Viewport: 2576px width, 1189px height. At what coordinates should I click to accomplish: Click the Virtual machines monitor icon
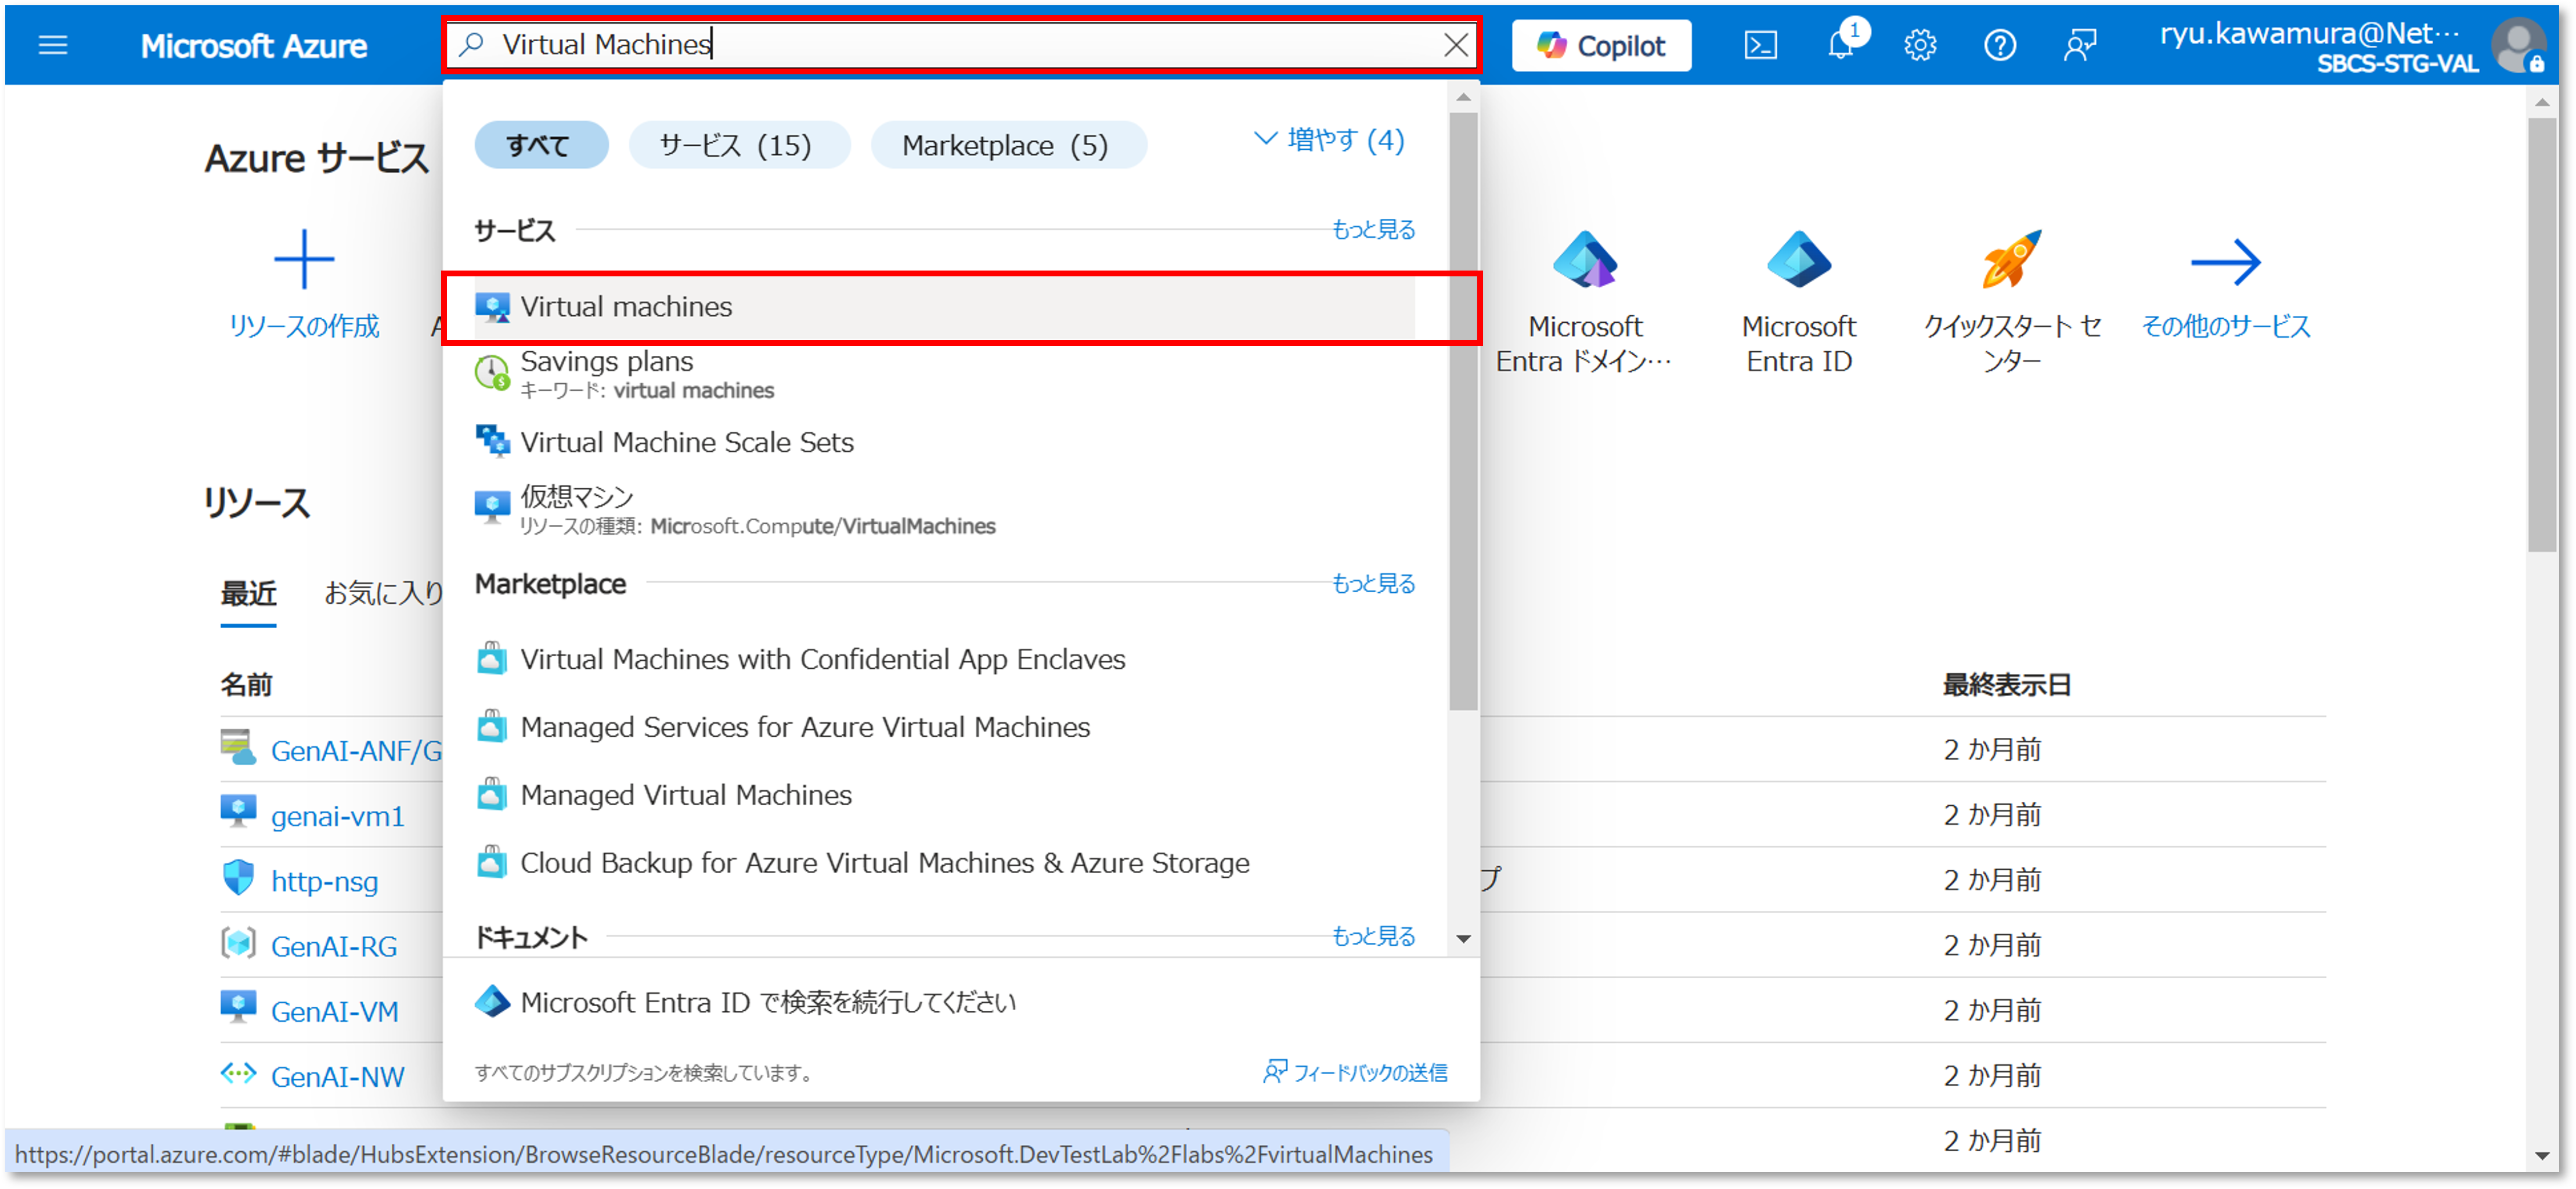tap(492, 307)
